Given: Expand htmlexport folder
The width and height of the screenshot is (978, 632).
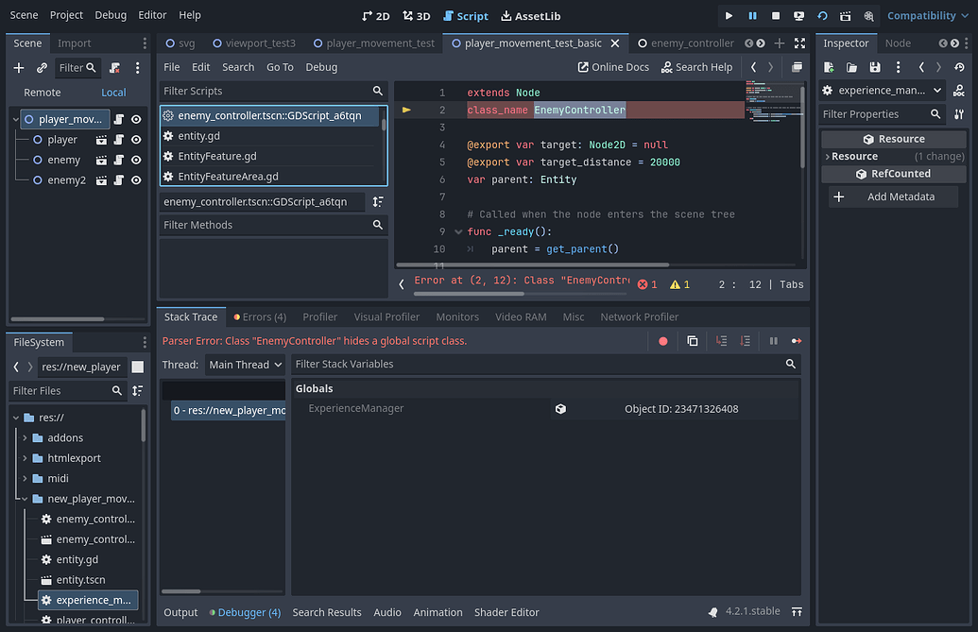Looking at the screenshot, I should point(25,458).
